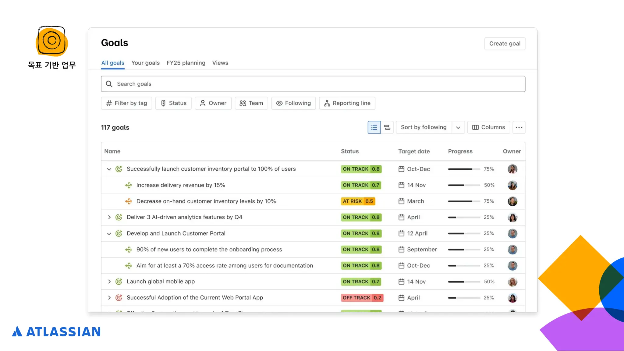Image resolution: width=624 pixels, height=351 pixels.
Task: Click the calendar icon for 14 Nov delivery revenue
Action: pos(401,185)
